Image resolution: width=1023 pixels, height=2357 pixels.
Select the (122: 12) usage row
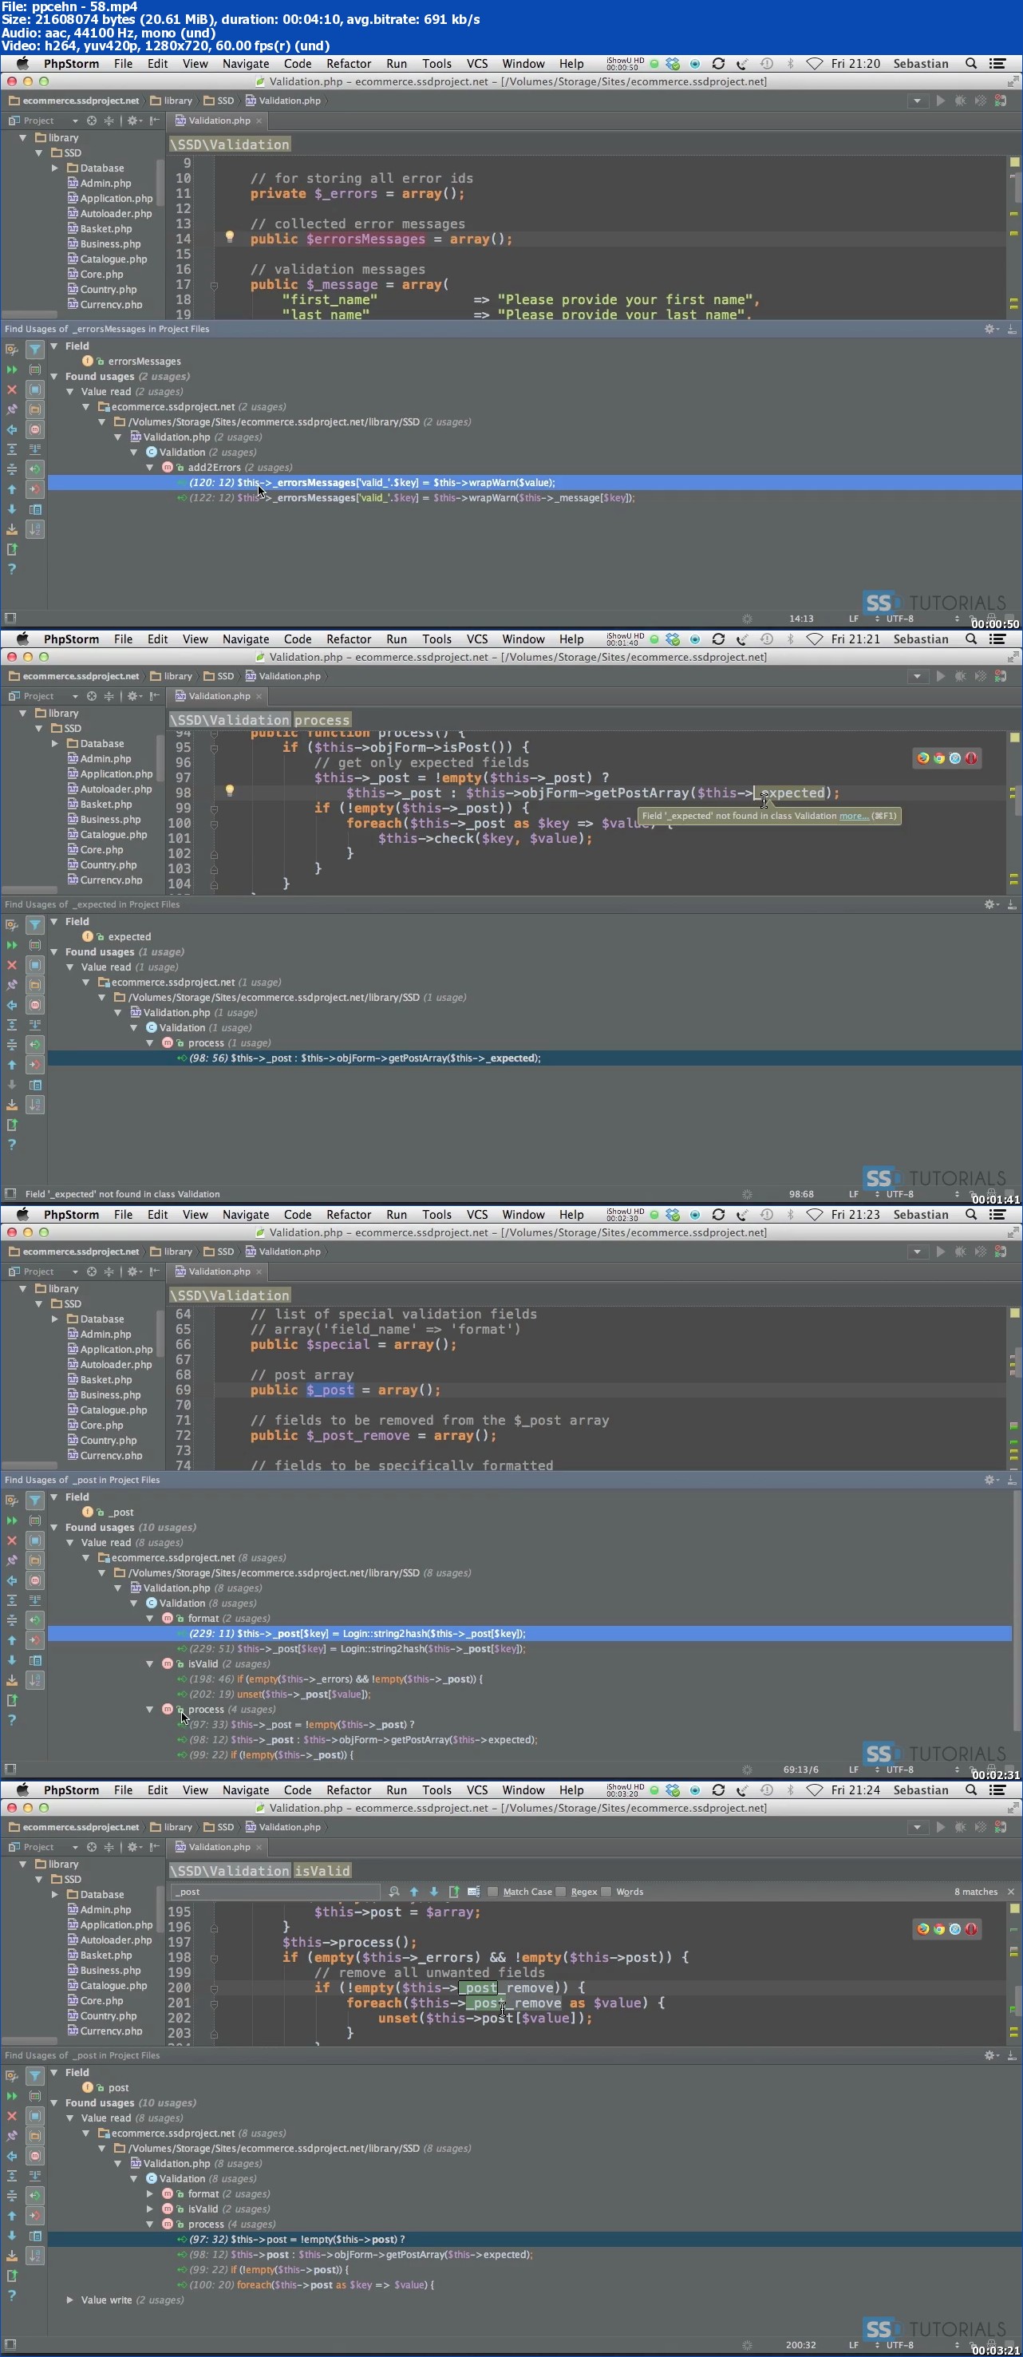point(535,498)
